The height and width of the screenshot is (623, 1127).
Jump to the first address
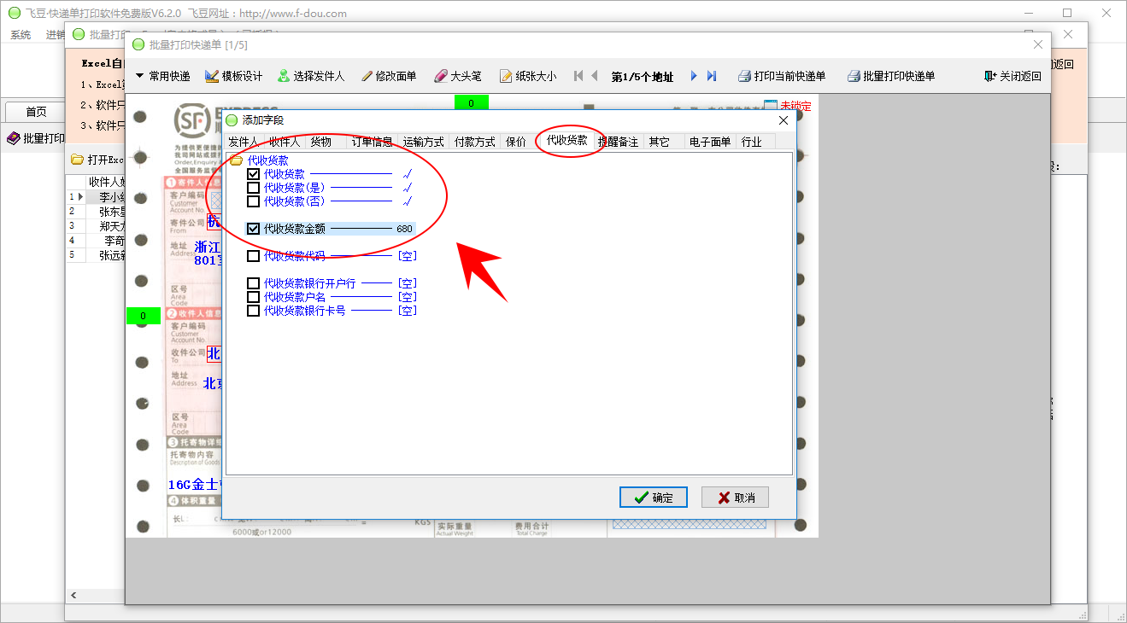[578, 76]
